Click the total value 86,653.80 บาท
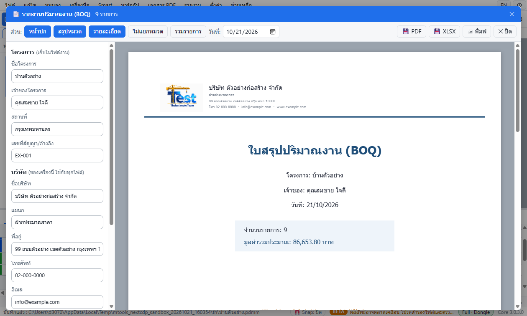527x316 pixels. coord(313,242)
